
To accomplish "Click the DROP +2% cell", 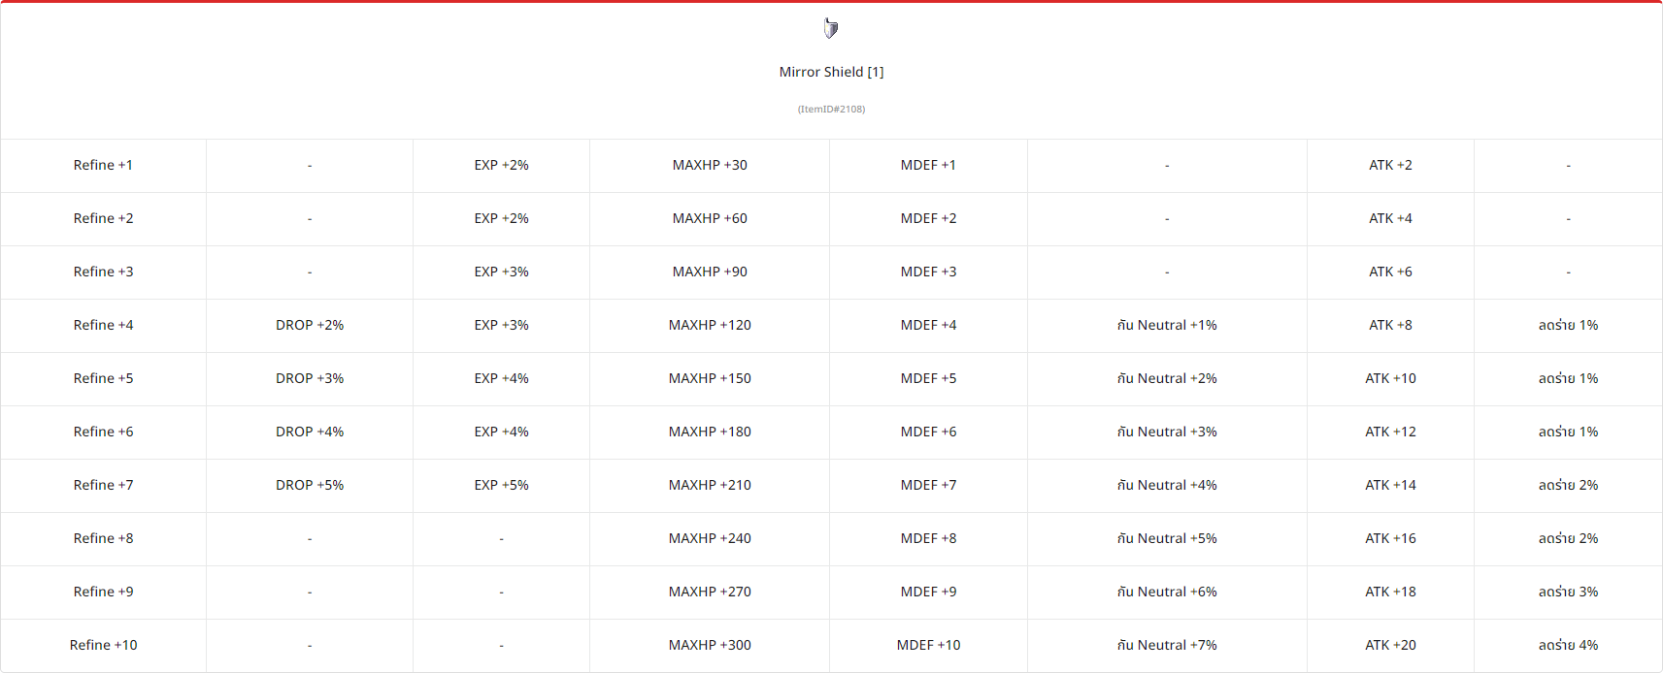I will pos(310,325).
